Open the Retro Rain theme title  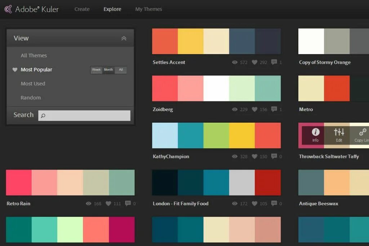click(18, 203)
